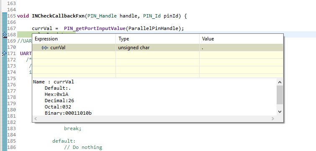Click the vertical scrollbar thumb in details
This screenshot has height=151, width=316.
pyautogui.click(x=280, y=95)
